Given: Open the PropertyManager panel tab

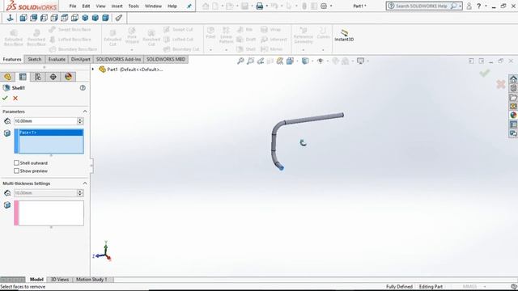Looking at the screenshot, I should 23,77.
